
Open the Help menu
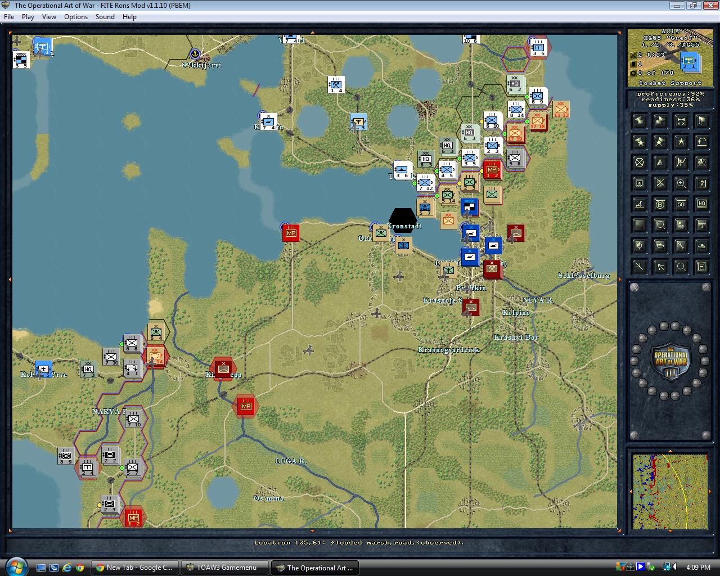tap(129, 17)
